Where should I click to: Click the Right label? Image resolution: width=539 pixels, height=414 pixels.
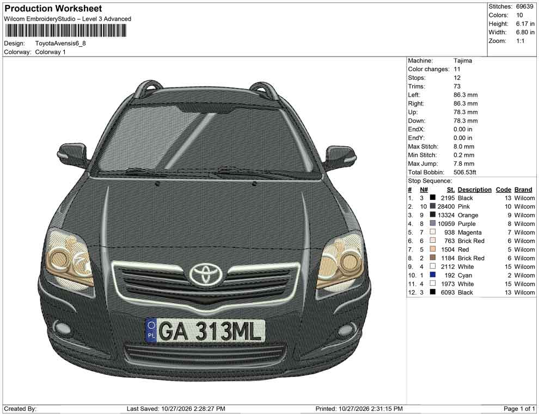coord(415,104)
